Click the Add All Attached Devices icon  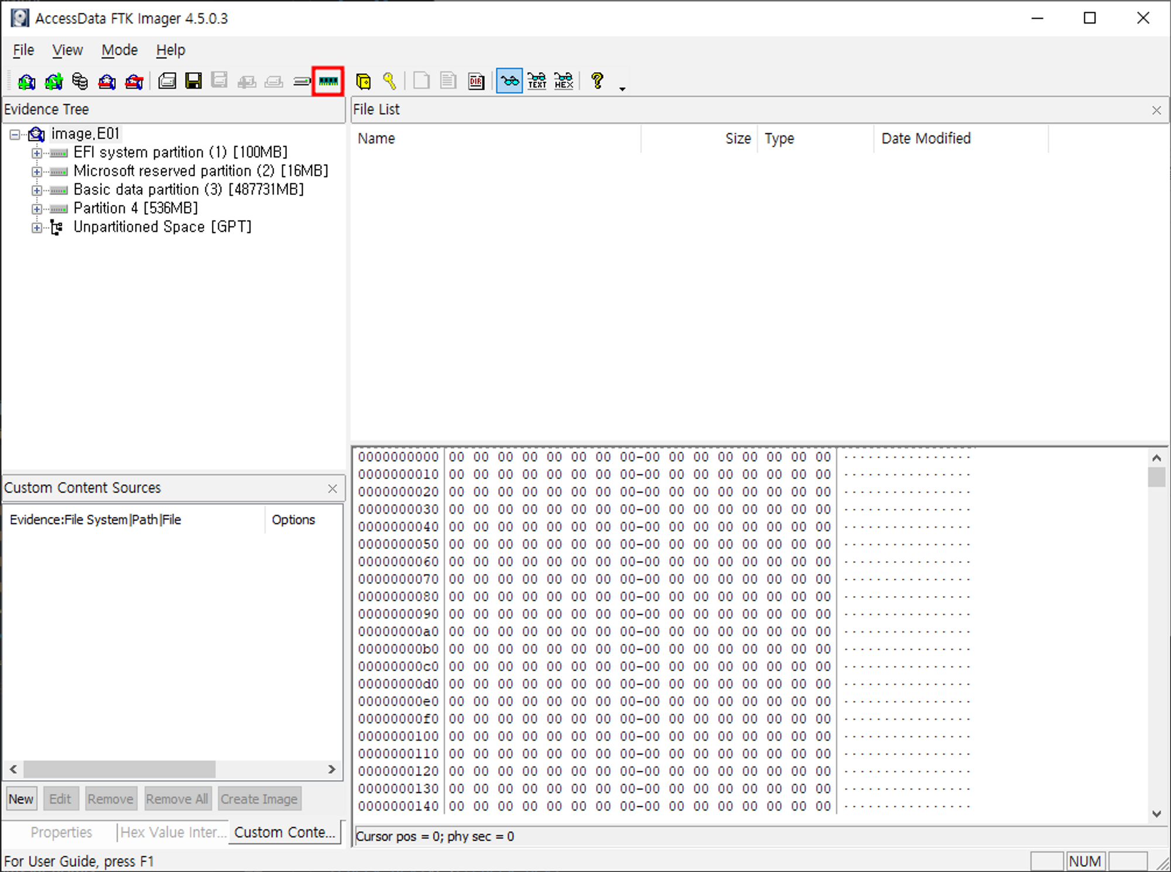coord(53,81)
